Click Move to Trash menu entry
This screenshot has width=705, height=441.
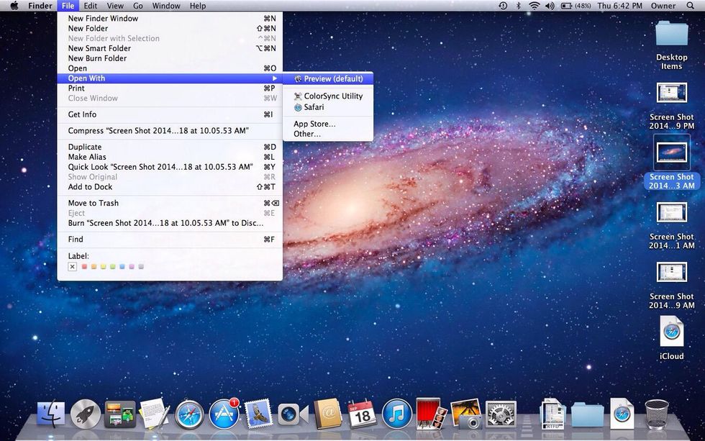point(94,203)
